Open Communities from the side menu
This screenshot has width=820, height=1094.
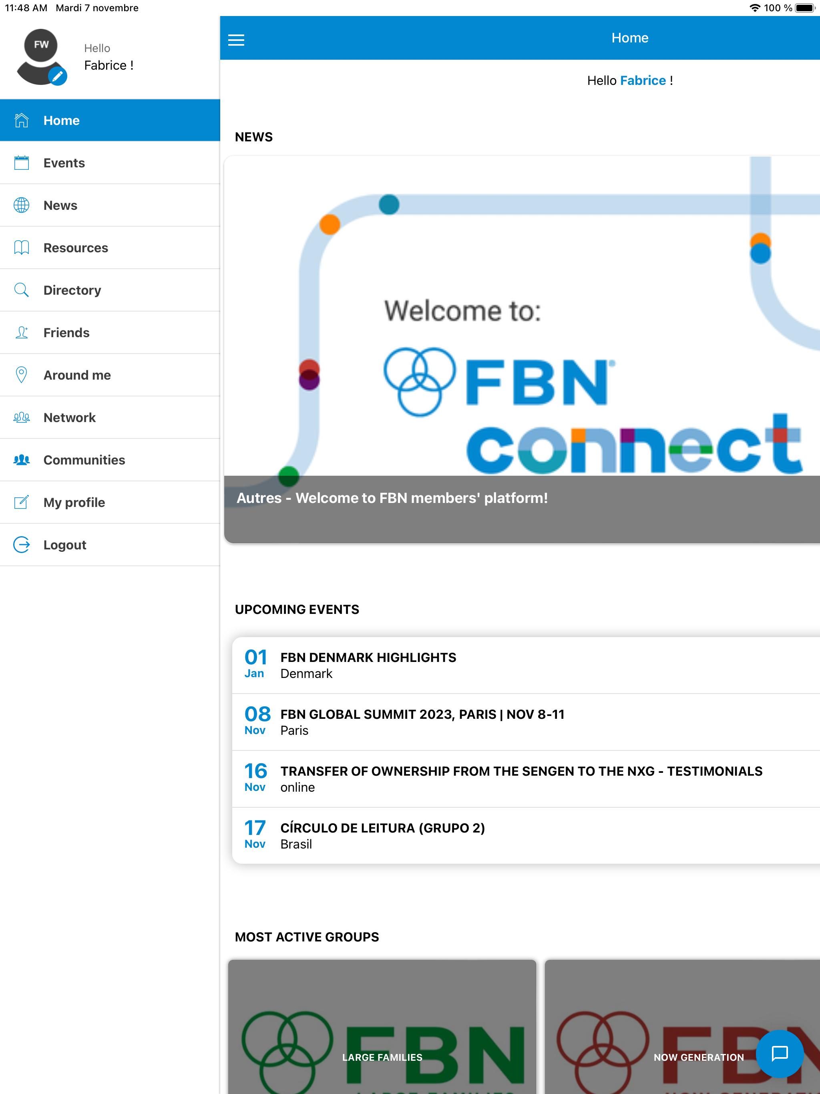tap(110, 460)
